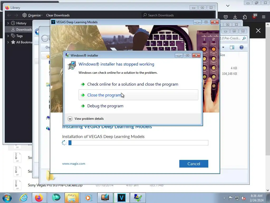
Task: Click Explorer back navigation round button
Action: (x=45, y=38)
